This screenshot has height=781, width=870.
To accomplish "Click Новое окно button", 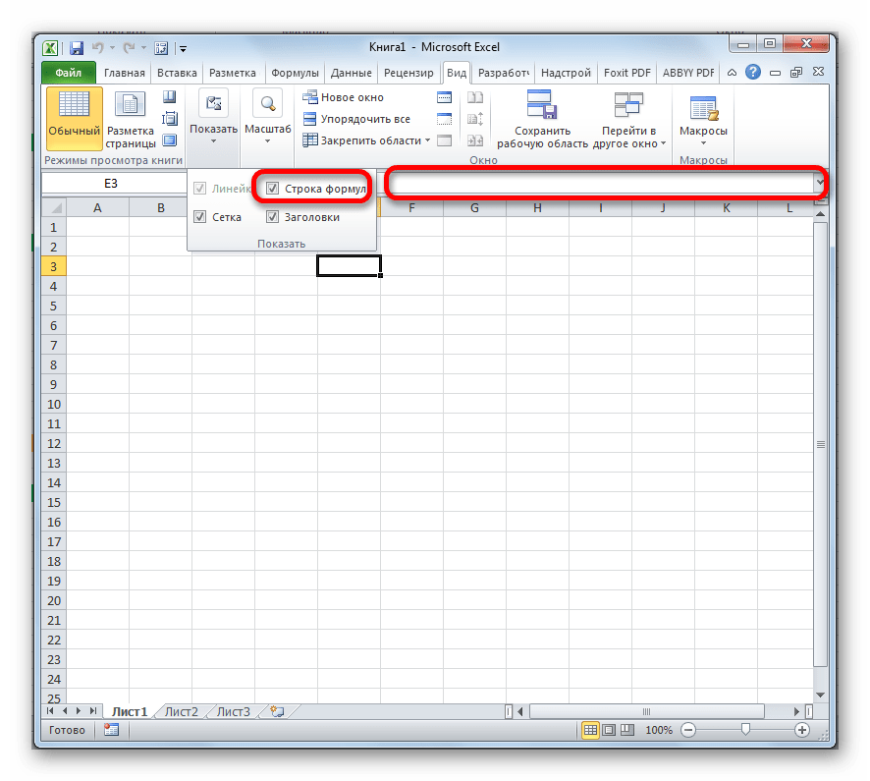I will [x=343, y=97].
